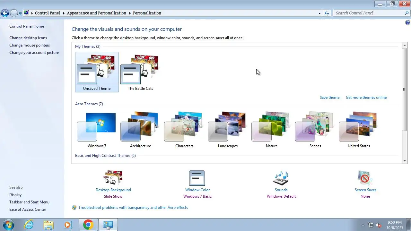Open the recent pages dropdown arrow
411x231 pixels.
pos(20,13)
